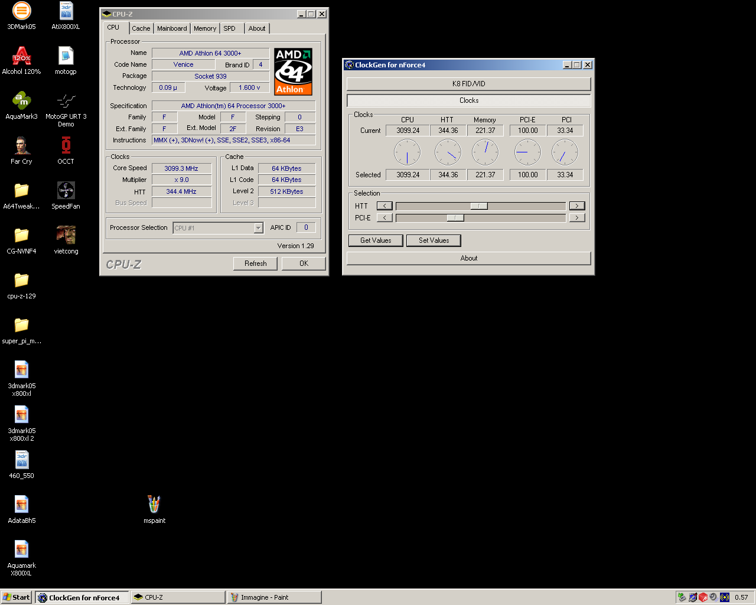
Task: Open the K8 FID/VID section in ClockGen
Action: click(x=468, y=84)
